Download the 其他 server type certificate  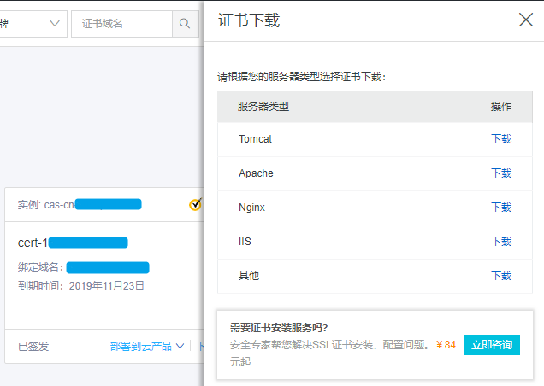coord(500,276)
